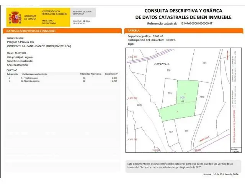The height and width of the screenshot is (184, 245).
Task: Click coordinate label '4.437.300' on map
Action: click(132, 98)
